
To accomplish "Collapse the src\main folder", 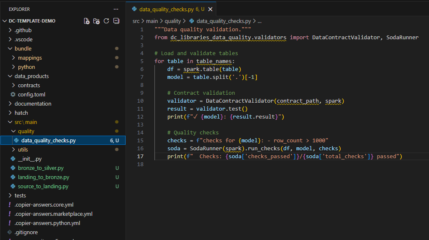I will click(10, 122).
